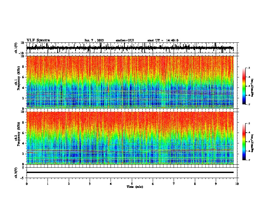
Task: Click inside the ch.2 spectrogram plot
Action: tap(130, 138)
